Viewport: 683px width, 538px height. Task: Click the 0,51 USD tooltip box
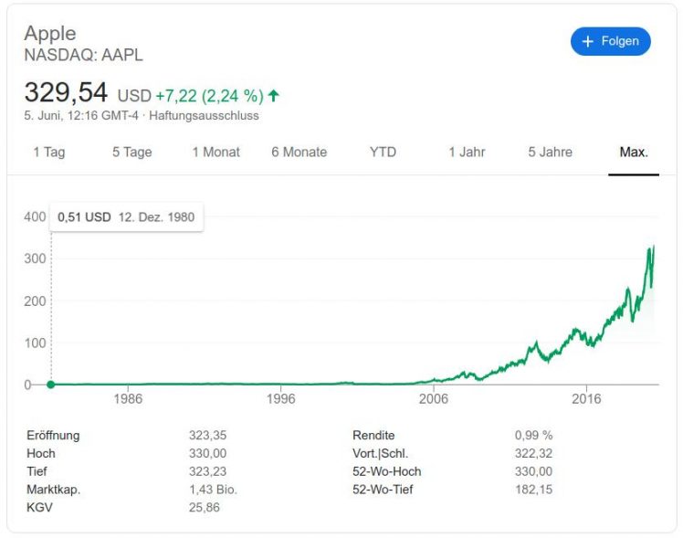(126, 217)
